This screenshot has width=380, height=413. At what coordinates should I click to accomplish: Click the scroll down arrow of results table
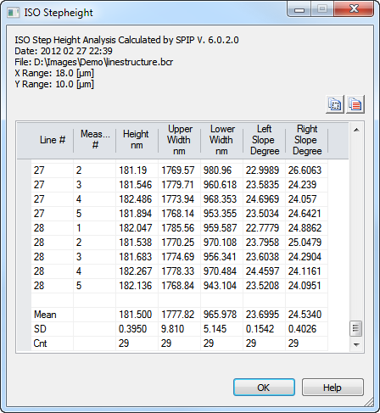click(356, 344)
